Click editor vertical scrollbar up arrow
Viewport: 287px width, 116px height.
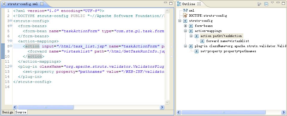pos(167,10)
